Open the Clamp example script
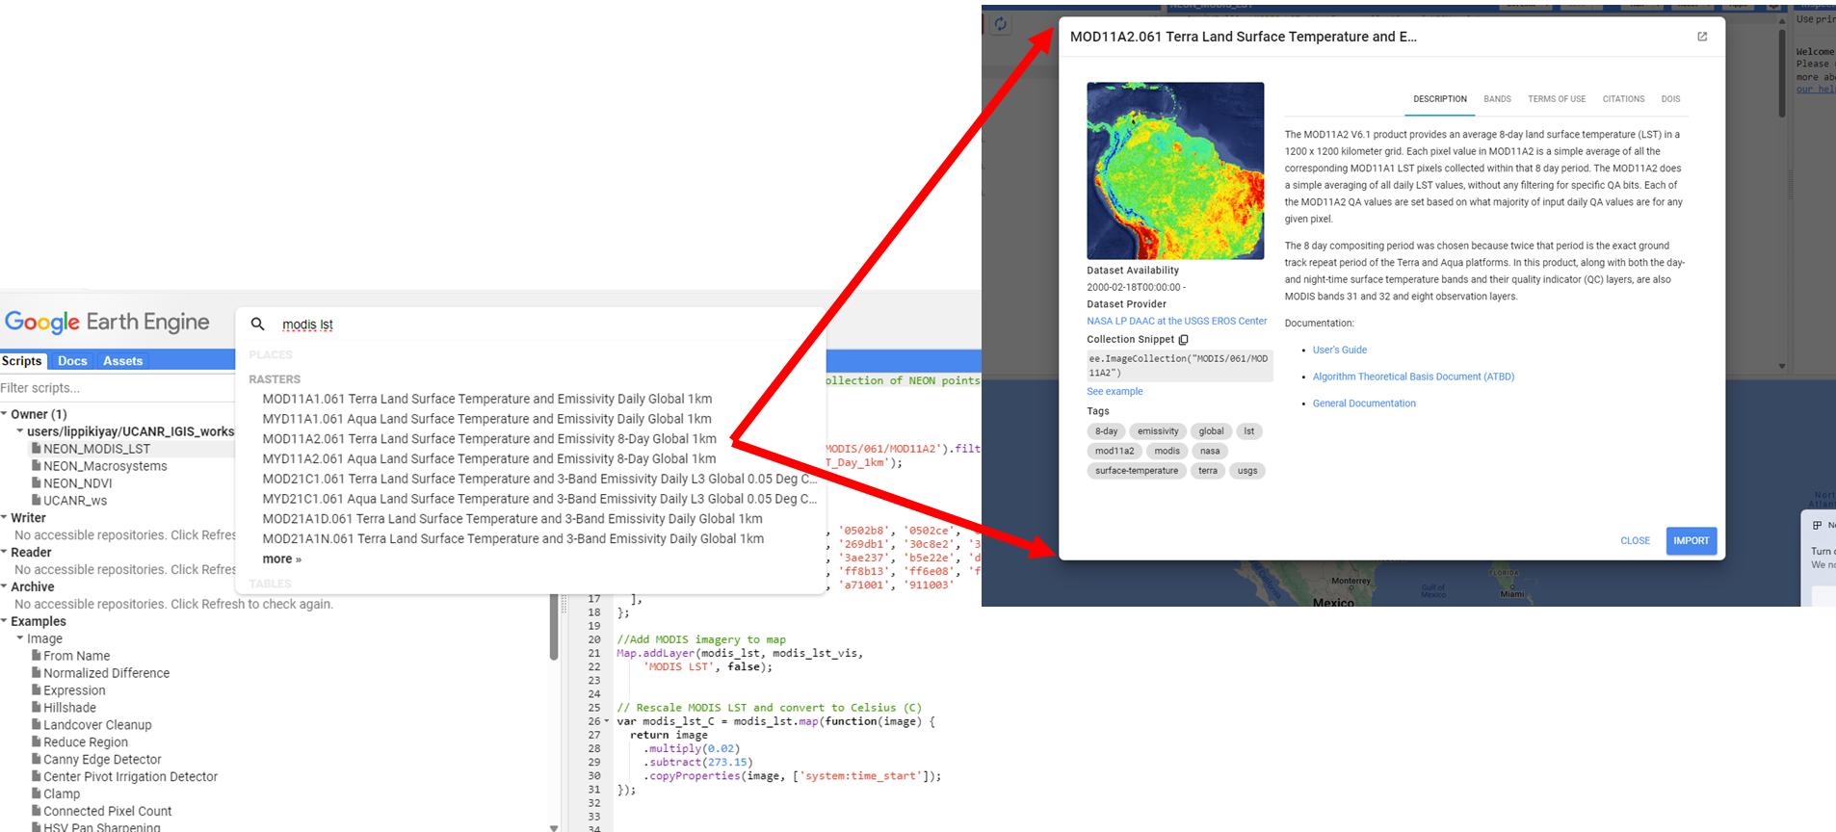The width and height of the screenshot is (1836, 832). click(62, 794)
